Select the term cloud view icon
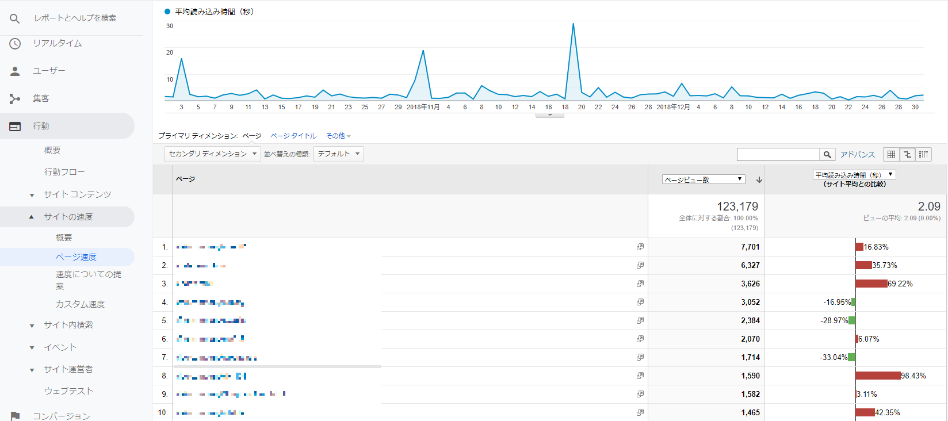Image resolution: width=948 pixels, height=421 pixels. point(924,154)
